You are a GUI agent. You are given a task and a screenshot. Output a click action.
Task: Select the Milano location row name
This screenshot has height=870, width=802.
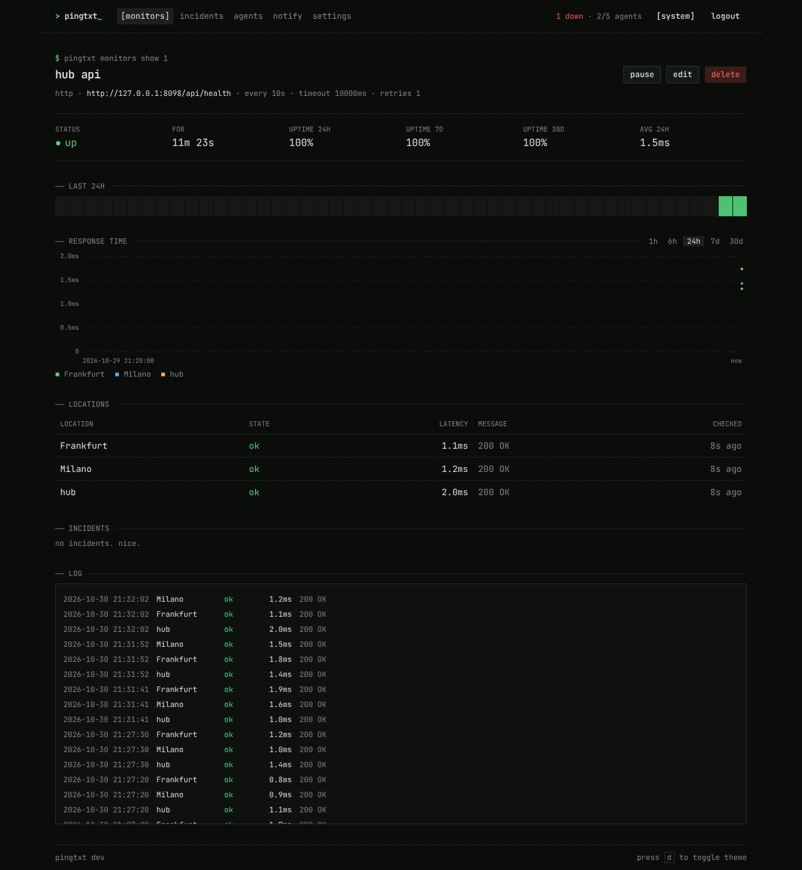click(76, 469)
